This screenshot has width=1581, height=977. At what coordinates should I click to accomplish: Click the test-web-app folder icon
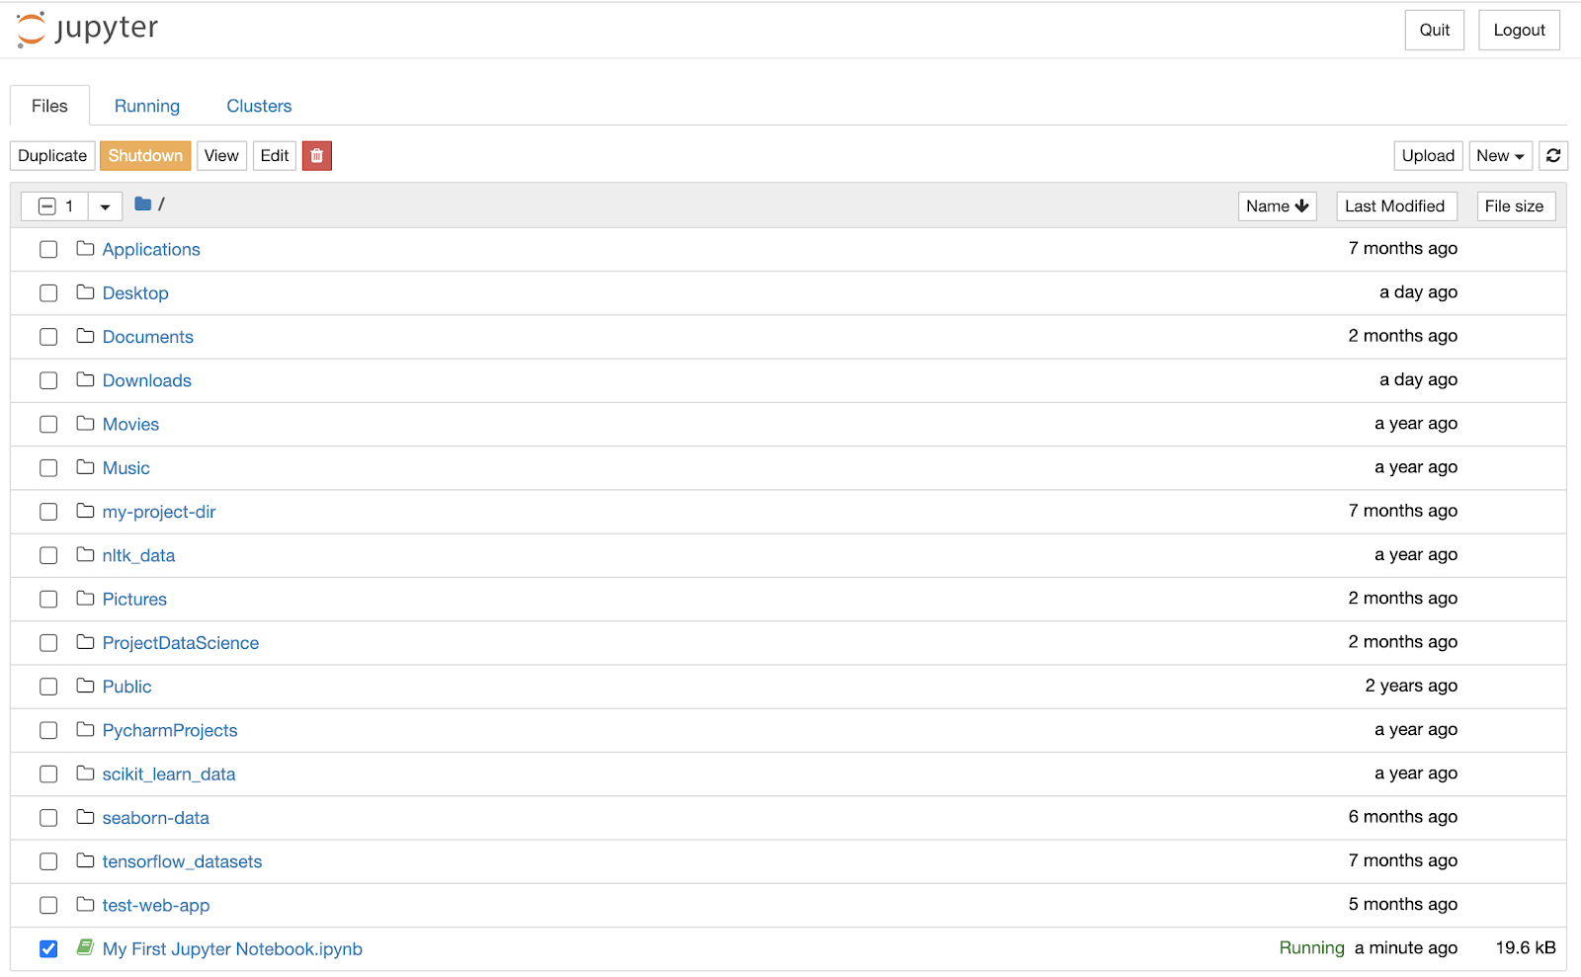85,905
